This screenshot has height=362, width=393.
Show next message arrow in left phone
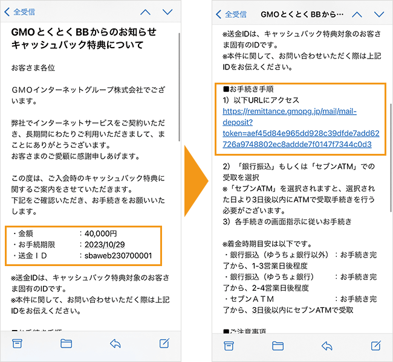pos(167,12)
